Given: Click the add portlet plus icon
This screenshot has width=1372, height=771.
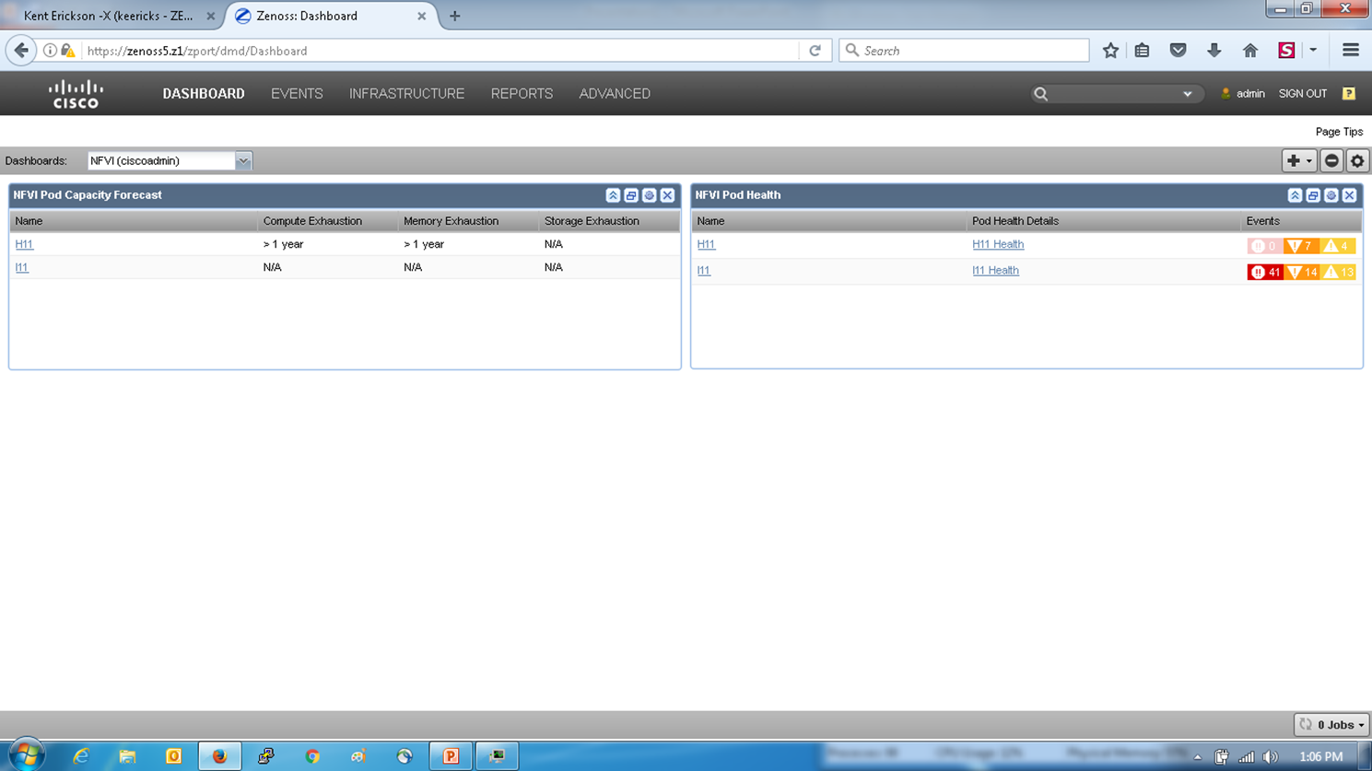Looking at the screenshot, I should 1295,161.
